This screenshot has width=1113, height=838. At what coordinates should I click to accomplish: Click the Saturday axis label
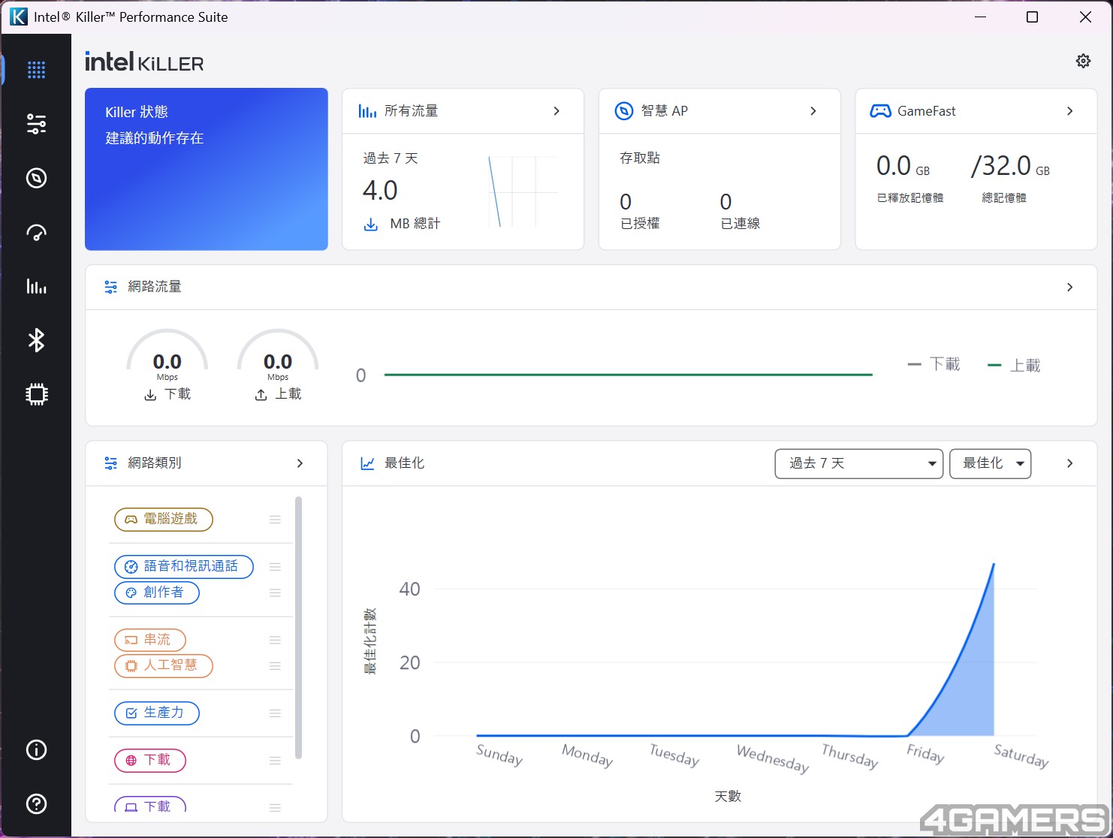tap(1021, 755)
